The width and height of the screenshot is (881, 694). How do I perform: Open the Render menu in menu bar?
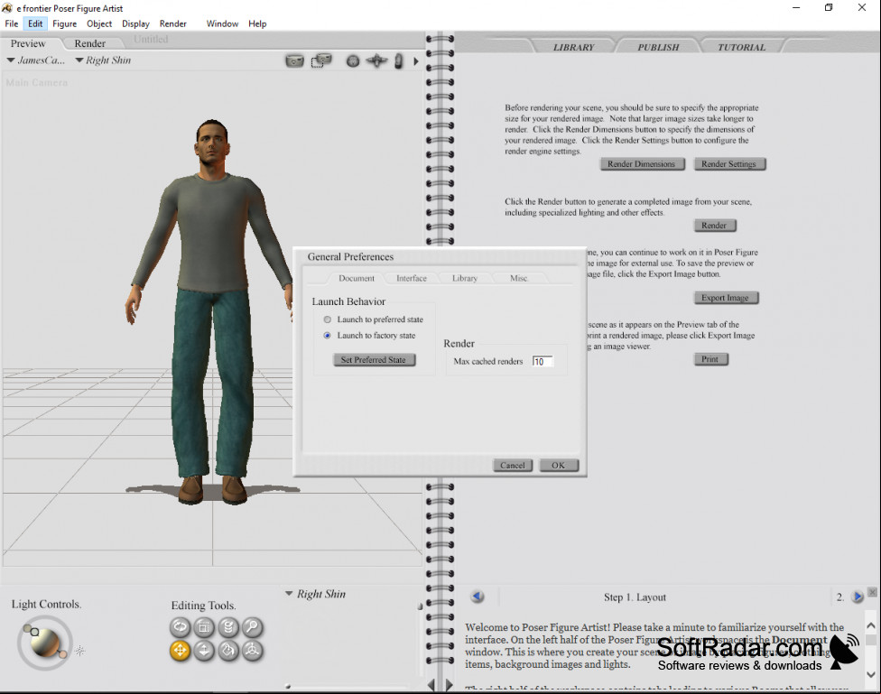173,23
